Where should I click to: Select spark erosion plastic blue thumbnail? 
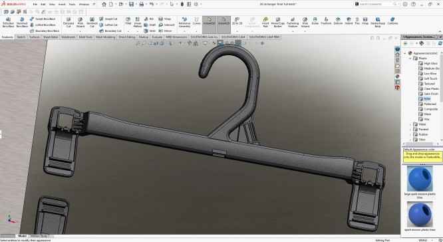coord(420,215)
